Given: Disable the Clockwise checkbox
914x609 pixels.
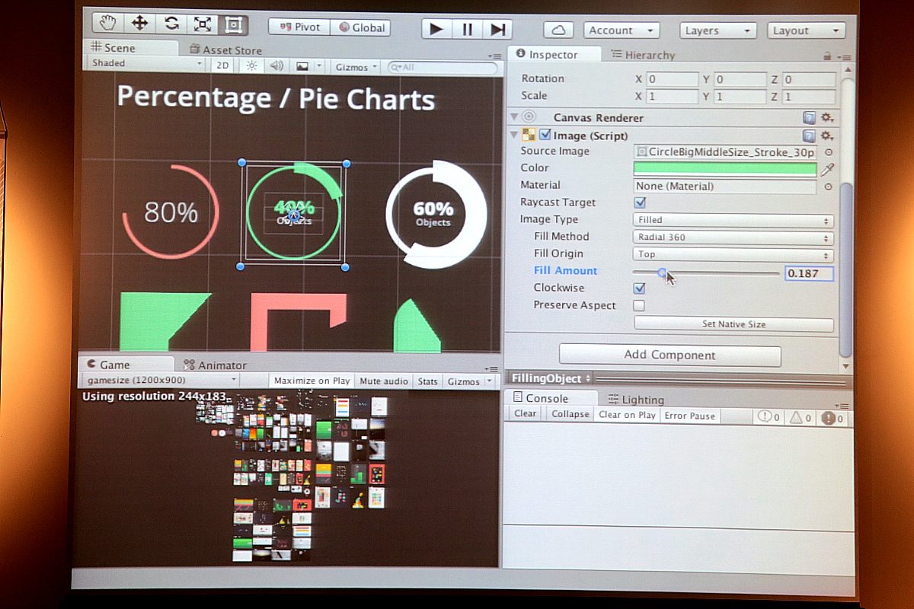Looking at the screenshot, I should [640, 289].
